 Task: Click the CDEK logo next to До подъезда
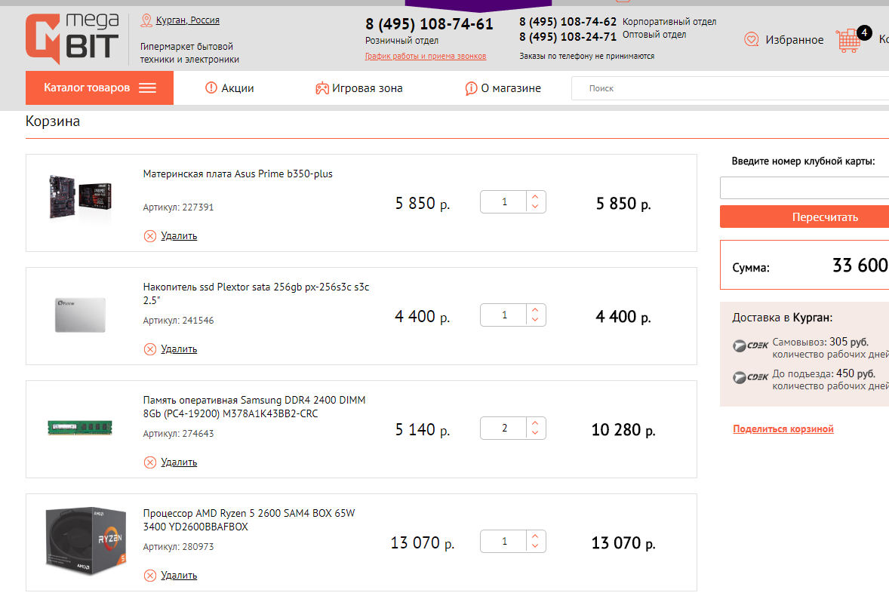coord(750,377)
